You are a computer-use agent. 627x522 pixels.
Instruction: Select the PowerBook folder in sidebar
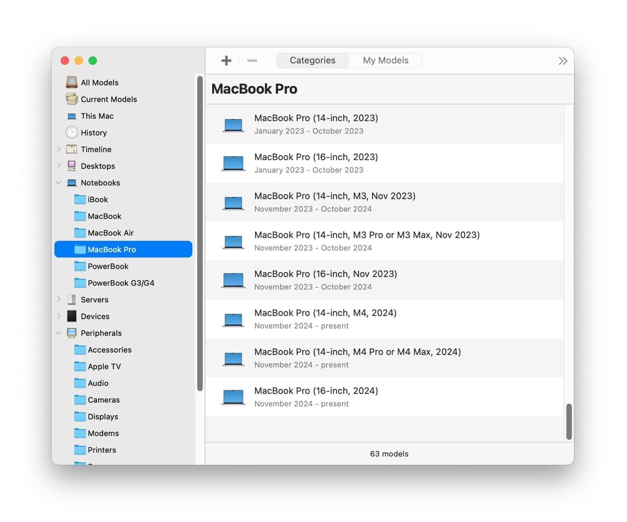[123, 266]
